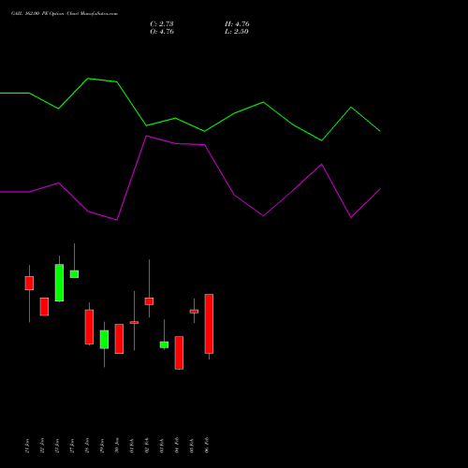
Task: Click the red candlestick for 22 Jan
Action: [44, 307]
